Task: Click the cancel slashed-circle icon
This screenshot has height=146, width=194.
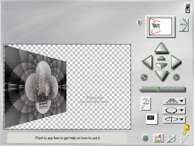Action: pyautogui.click(x=172, y=138)
